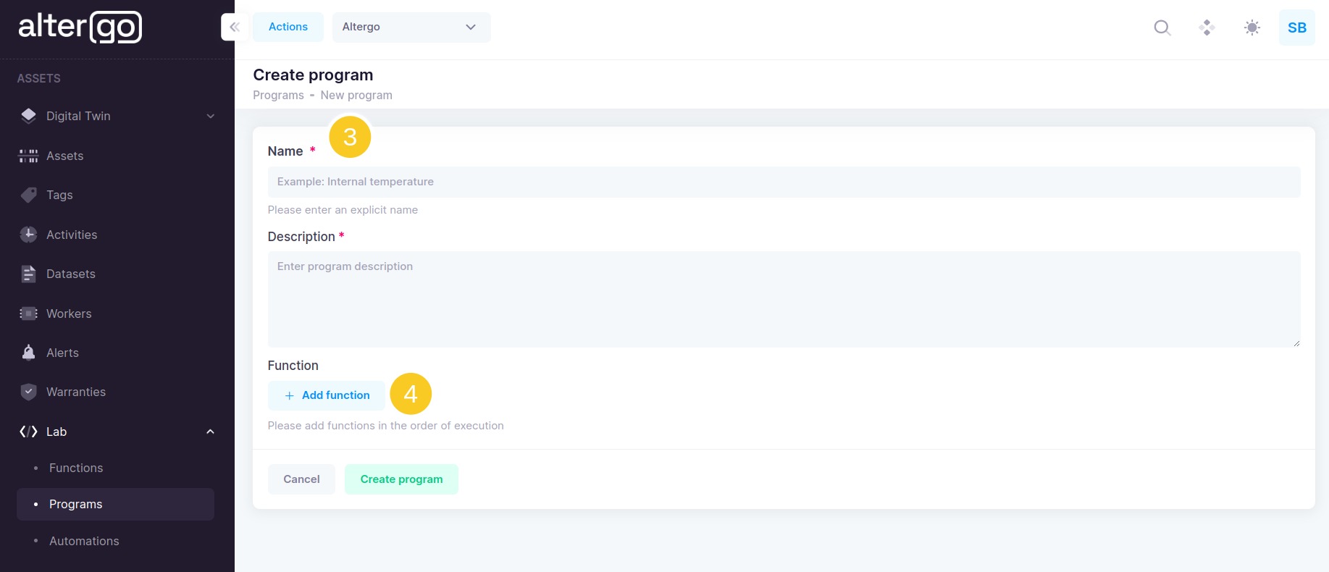The image size is (1329, 572).
Task: Click the Alerts bell icon
Action: (28, 353)
